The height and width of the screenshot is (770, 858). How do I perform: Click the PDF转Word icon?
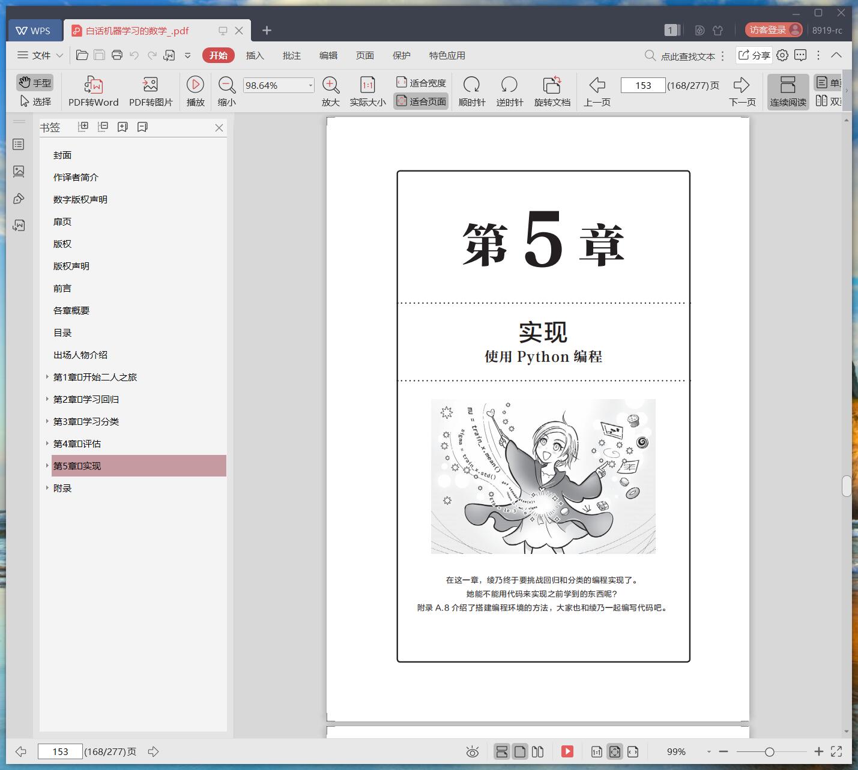click(94, 85)
